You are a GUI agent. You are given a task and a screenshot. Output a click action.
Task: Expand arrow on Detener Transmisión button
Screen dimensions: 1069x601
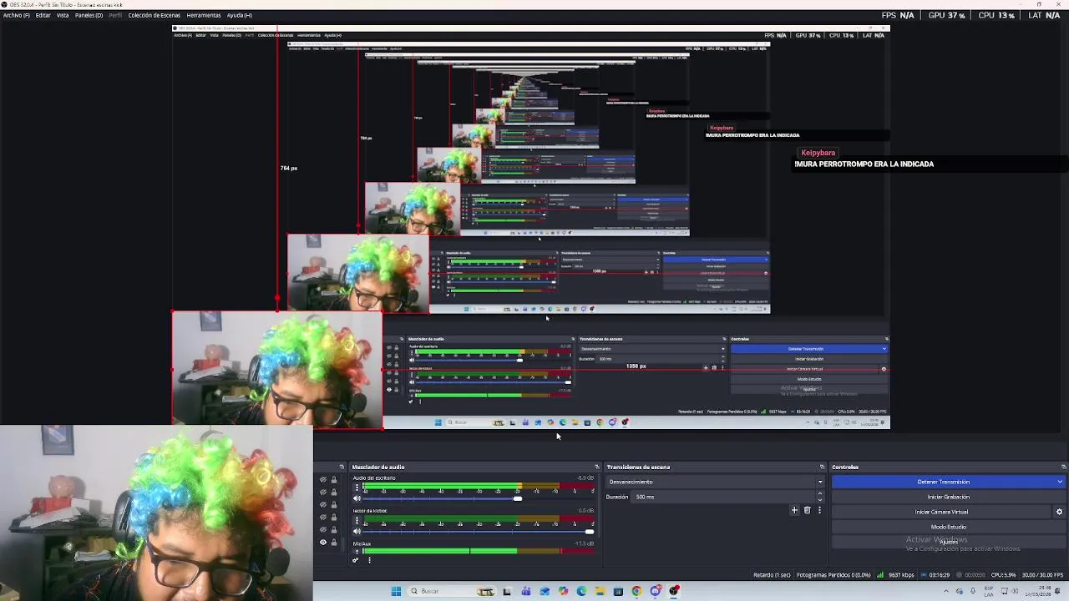tap(1060, 482)
